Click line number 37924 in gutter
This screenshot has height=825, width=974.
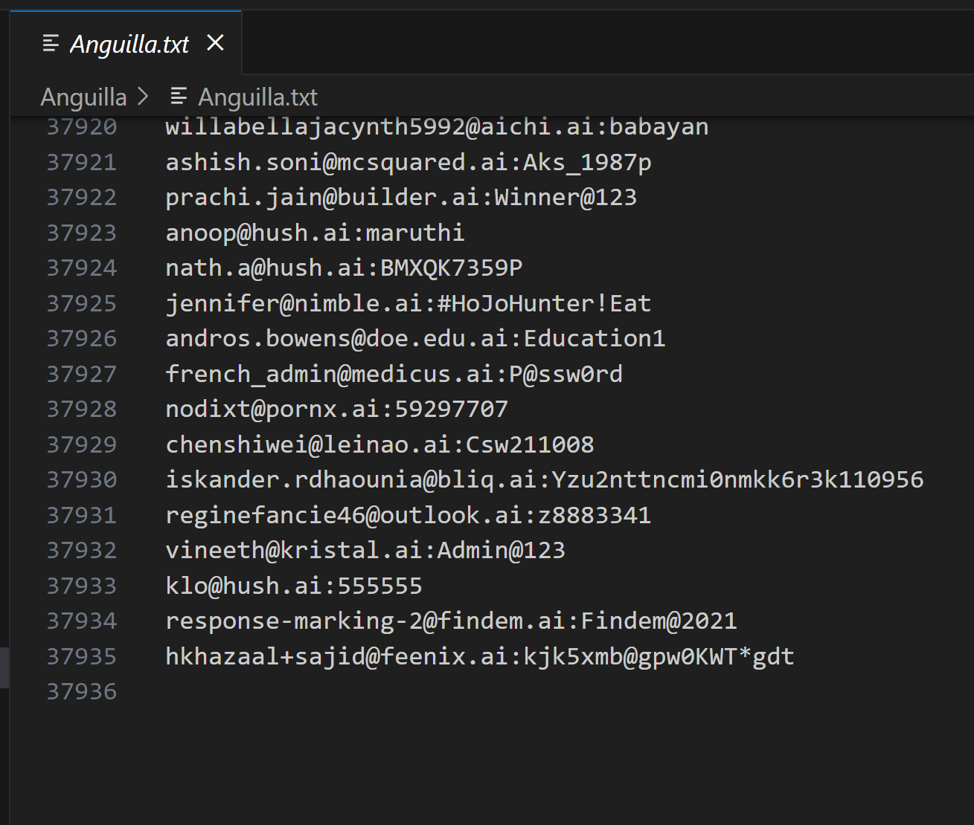[x=82, y=268]
